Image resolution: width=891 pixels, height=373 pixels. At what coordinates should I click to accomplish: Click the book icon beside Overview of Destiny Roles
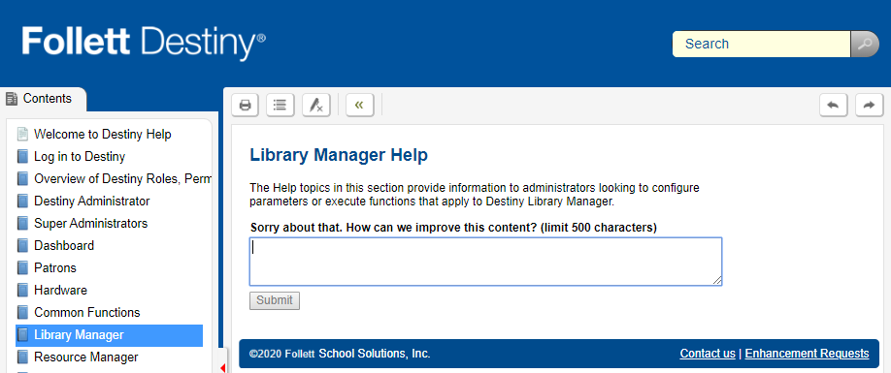22,178
